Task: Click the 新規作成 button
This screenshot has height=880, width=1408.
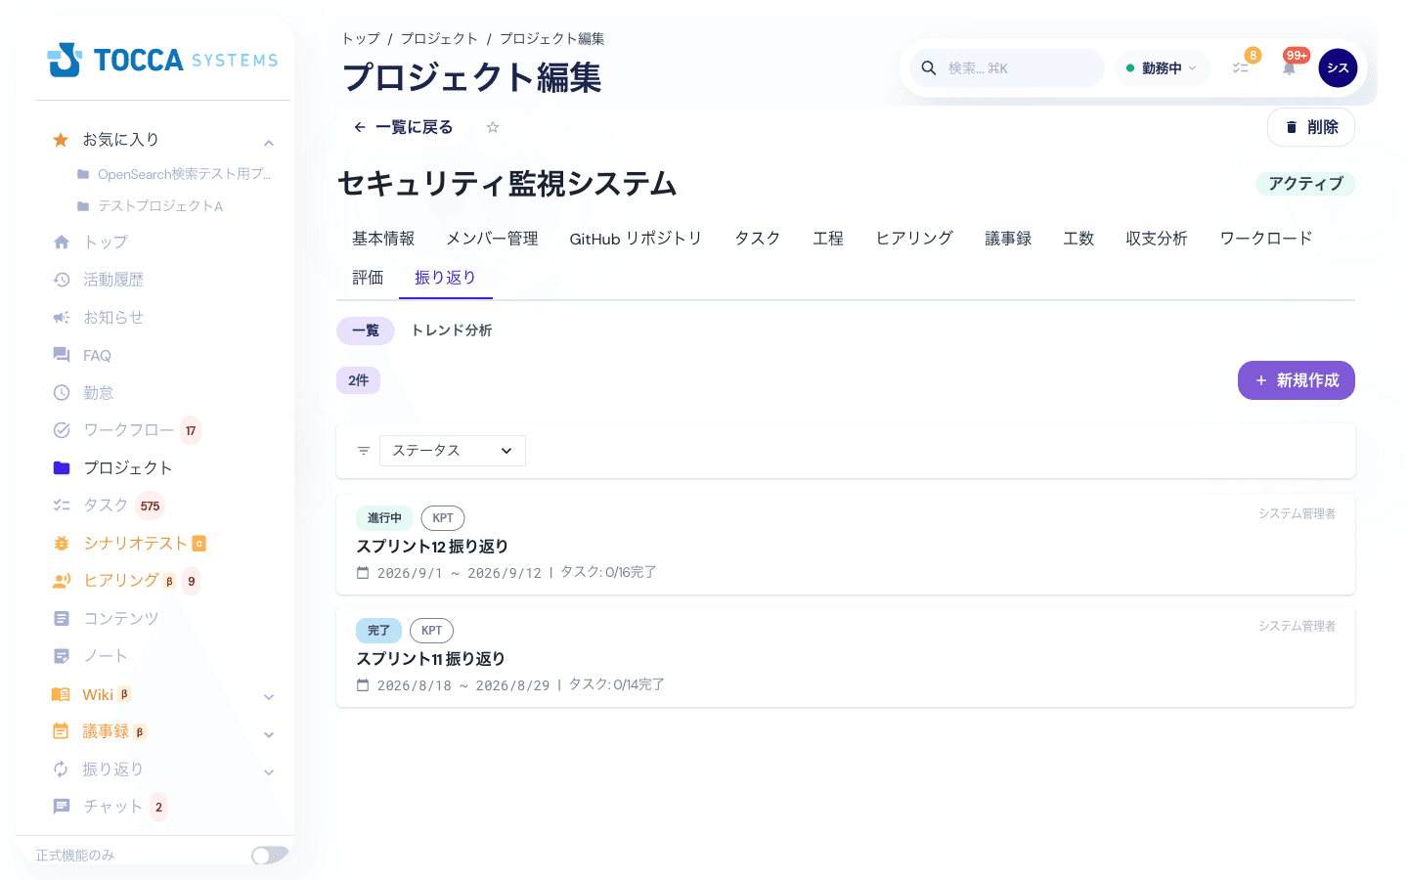Action: (x=1297, y=380)
